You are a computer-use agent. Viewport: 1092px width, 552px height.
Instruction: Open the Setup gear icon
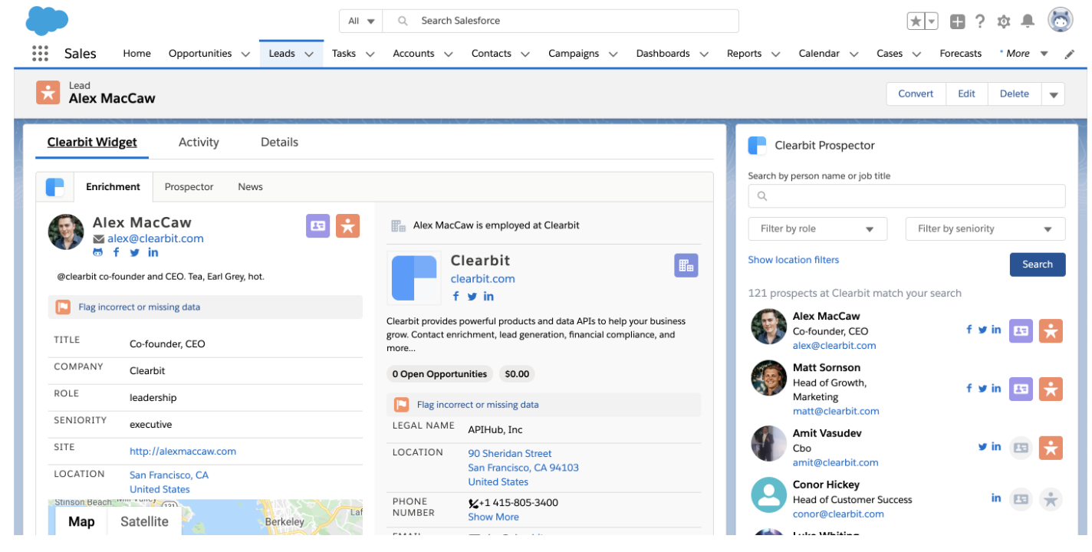tap(1004, 21)
